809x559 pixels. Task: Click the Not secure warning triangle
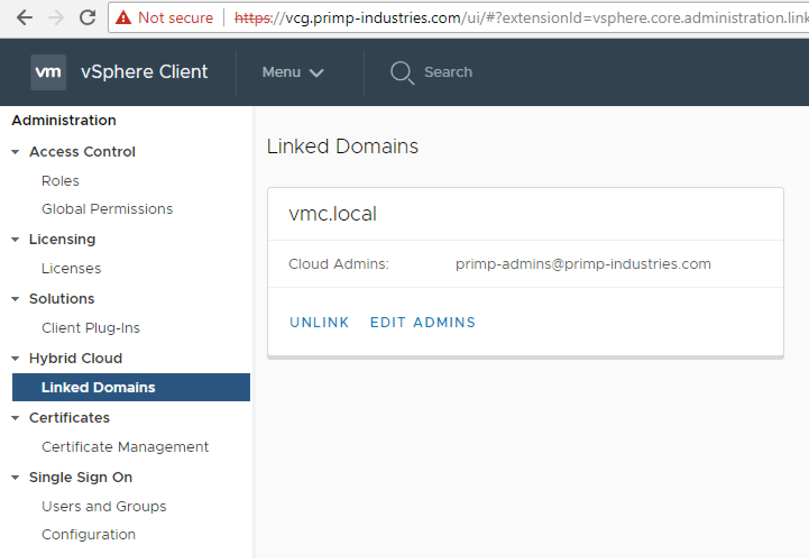coord(123,18)
